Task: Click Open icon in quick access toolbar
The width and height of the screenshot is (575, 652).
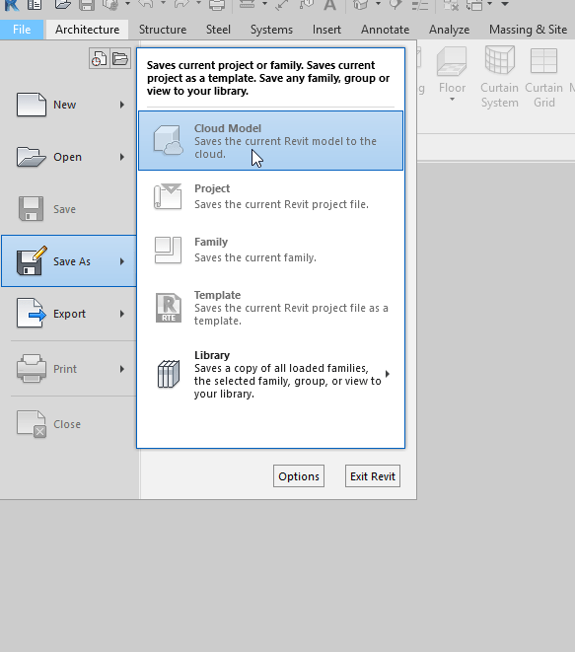Action: (x=62, y=4)
